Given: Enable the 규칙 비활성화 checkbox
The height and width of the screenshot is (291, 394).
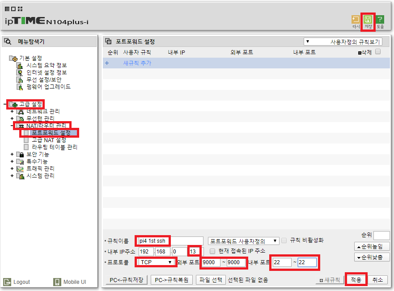Looking at the screenshot, I should click(284, 240).
